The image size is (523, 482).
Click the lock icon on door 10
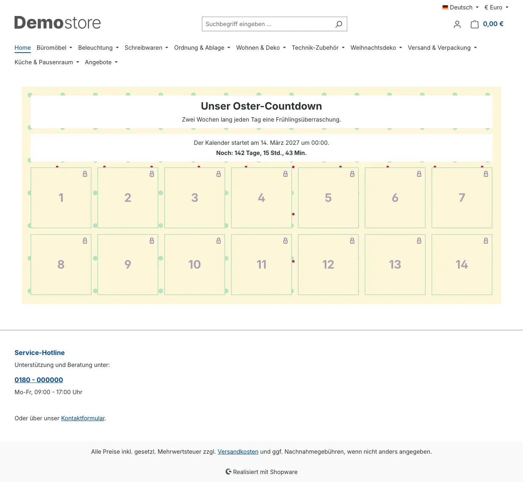219,241
